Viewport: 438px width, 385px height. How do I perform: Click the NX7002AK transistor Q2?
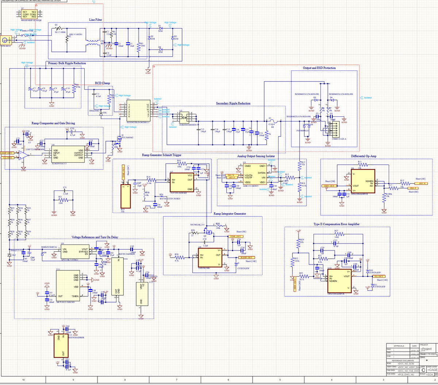click(208, 231)
